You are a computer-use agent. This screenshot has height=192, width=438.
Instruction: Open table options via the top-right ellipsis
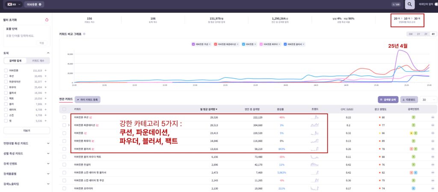(433, 99)
